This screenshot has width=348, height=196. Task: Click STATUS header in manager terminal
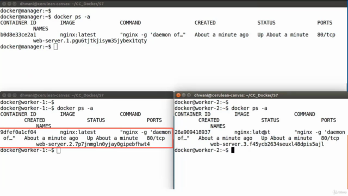[266, 23]
